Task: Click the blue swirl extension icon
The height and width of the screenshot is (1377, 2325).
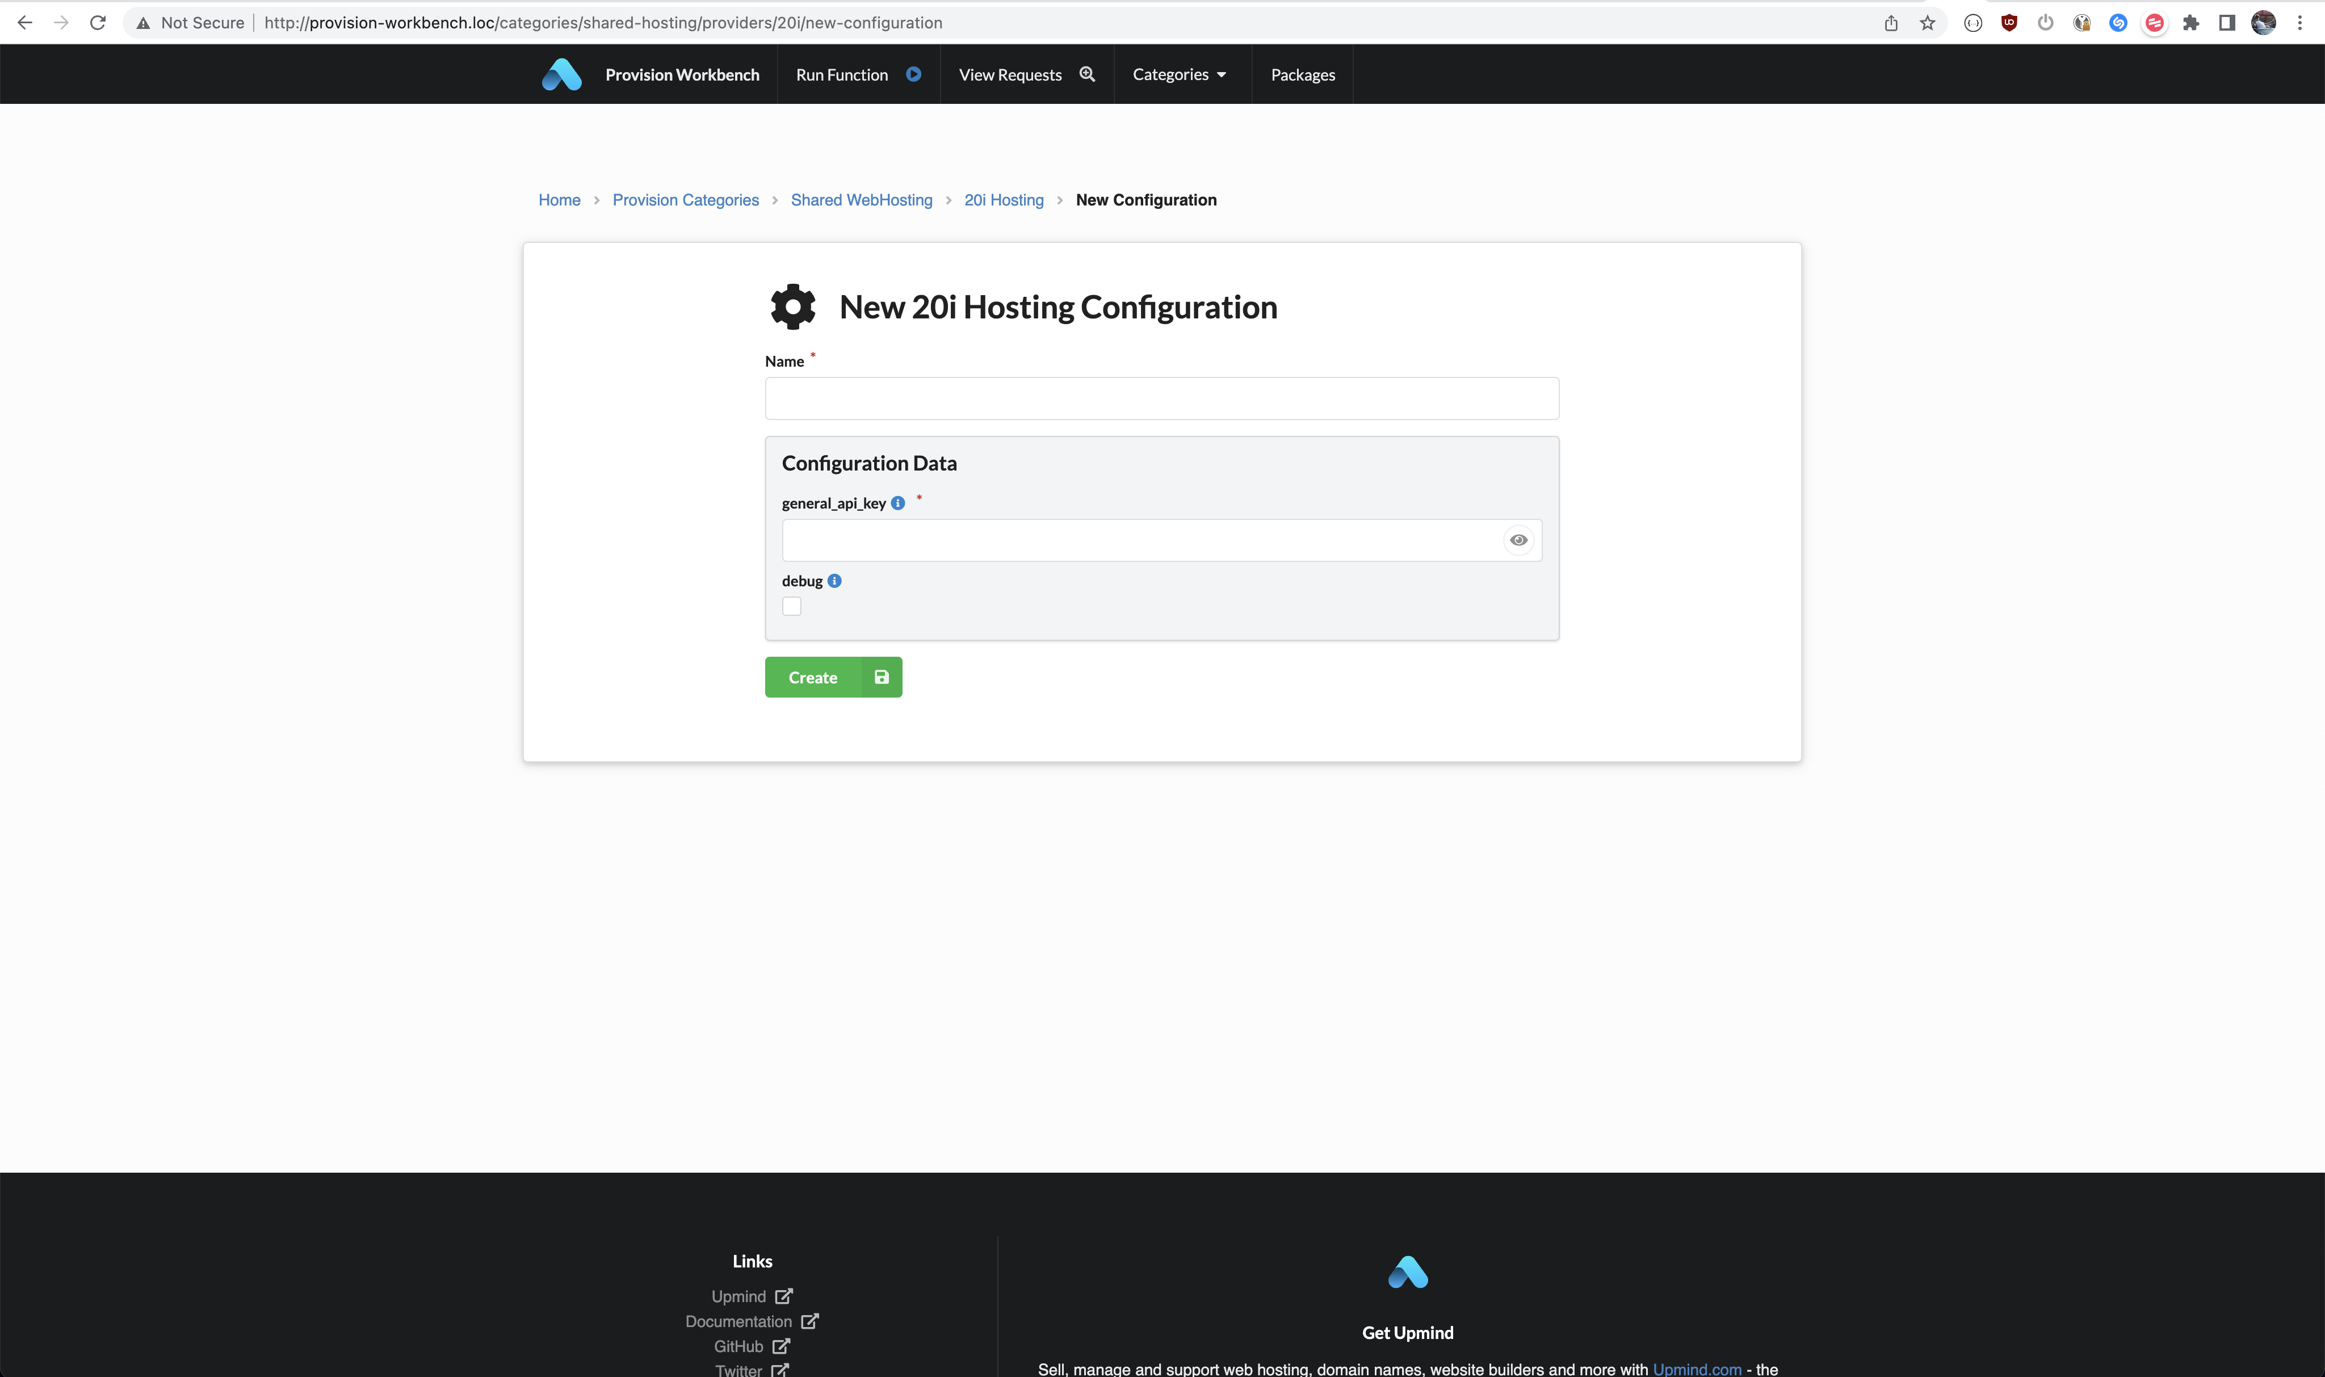Action: (x=2118, y=22)
